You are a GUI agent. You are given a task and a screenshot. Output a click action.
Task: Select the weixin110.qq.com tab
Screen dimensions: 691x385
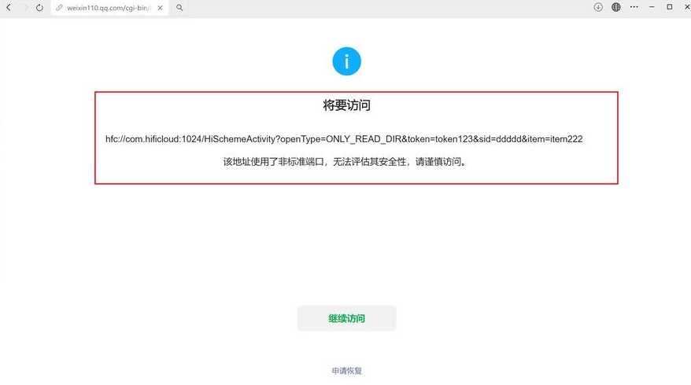click(109, 8)
